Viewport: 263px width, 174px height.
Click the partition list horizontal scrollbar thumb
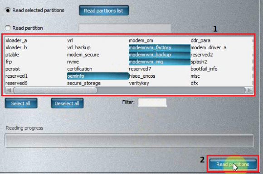(55, 90)
